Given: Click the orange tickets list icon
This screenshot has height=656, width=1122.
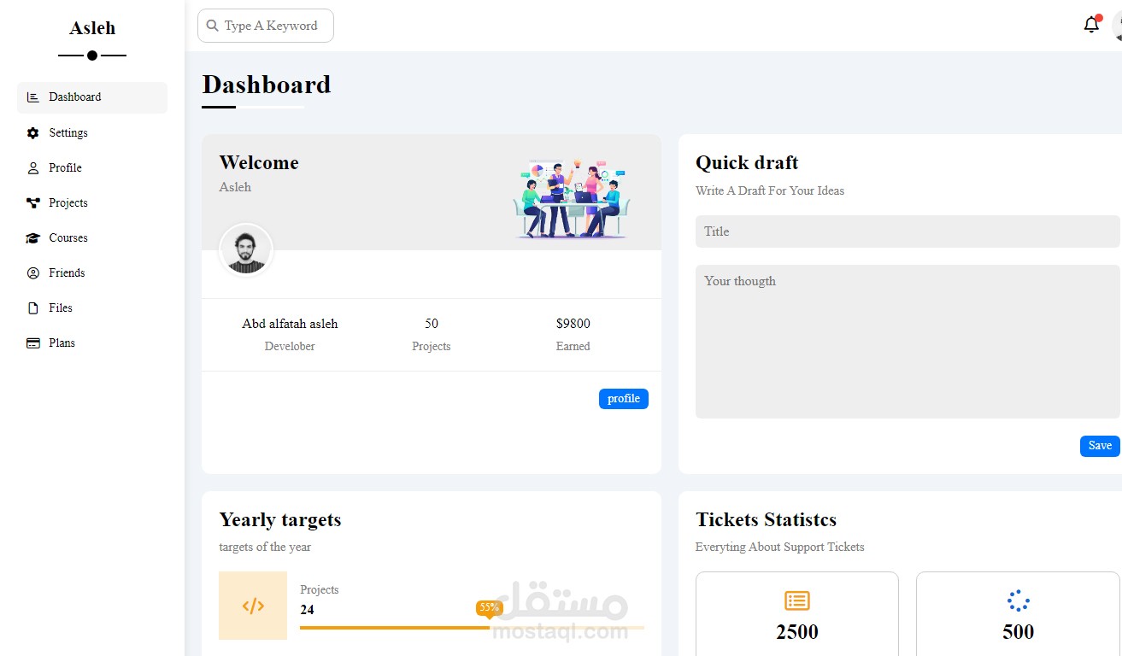Looking at the screenshot, I should pyautogui.click(x=796, y=600).
